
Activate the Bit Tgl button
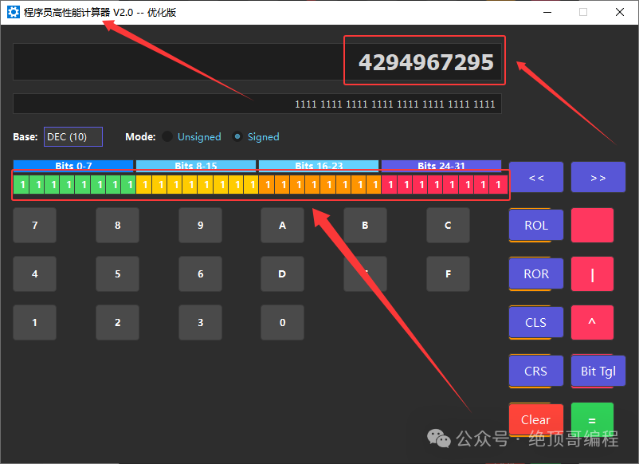[598, 371]
